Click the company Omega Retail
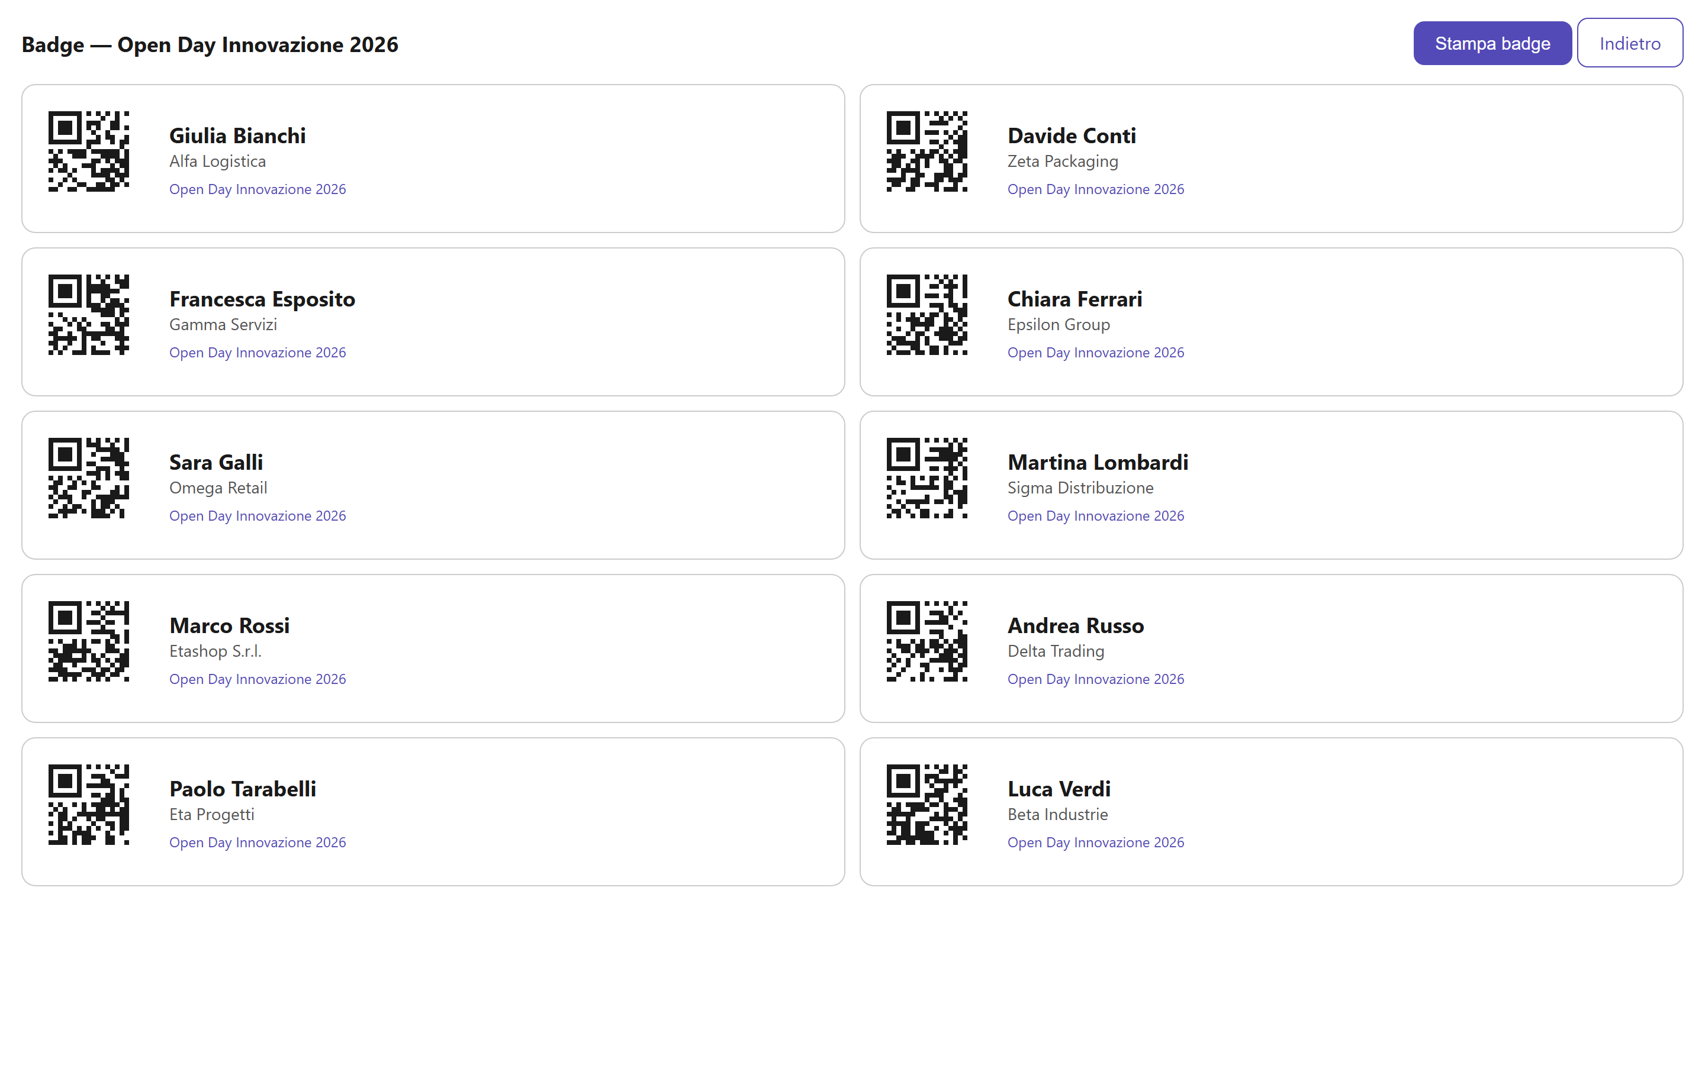 pyautogui.click(x=218, y=488)
